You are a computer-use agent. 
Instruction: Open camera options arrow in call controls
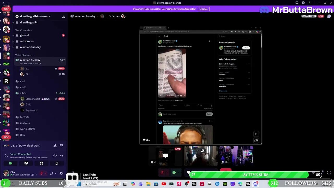click(x=179, y=173)
